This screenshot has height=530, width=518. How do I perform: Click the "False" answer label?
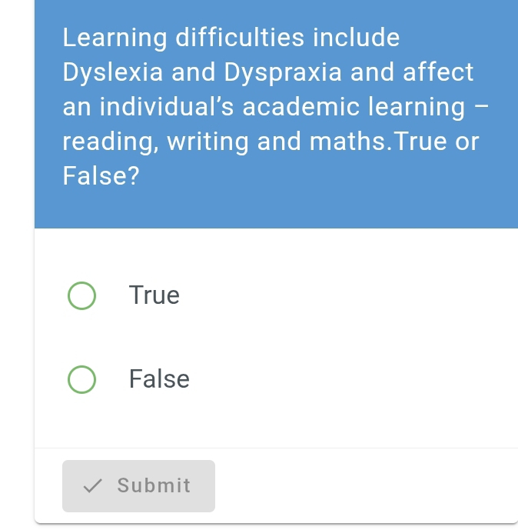click(x=159, y=379)
